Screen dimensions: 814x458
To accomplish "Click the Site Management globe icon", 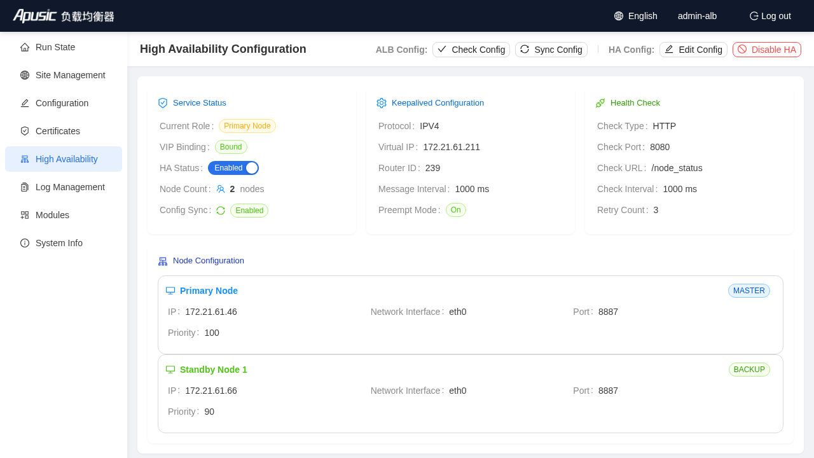I will click(x=25, y=75).
